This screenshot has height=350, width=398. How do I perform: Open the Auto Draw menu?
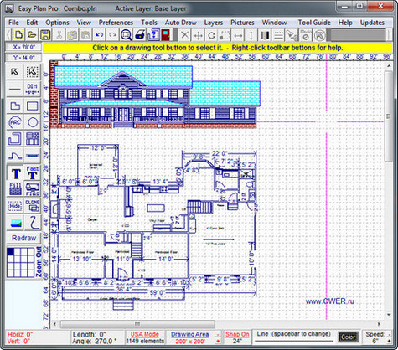(x=181, y=23)
